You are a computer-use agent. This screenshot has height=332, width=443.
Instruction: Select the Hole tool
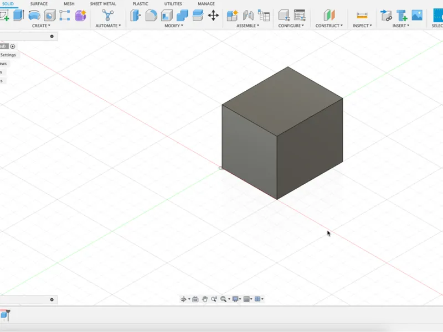tap(50, 15)
